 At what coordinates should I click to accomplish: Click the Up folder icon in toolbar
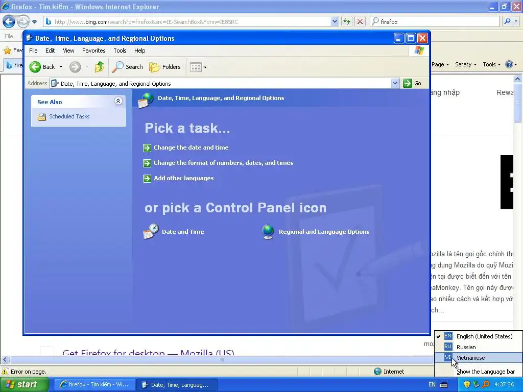click(100, 67)
